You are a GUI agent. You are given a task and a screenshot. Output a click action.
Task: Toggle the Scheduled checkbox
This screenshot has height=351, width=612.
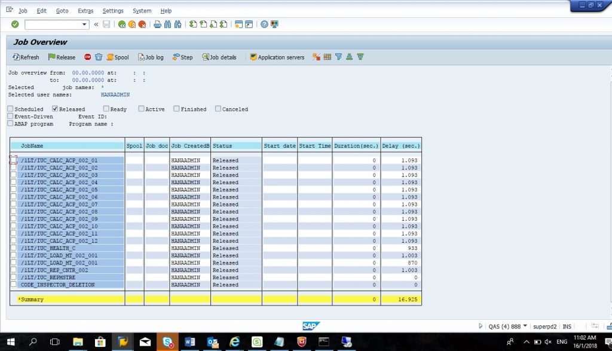10,109
